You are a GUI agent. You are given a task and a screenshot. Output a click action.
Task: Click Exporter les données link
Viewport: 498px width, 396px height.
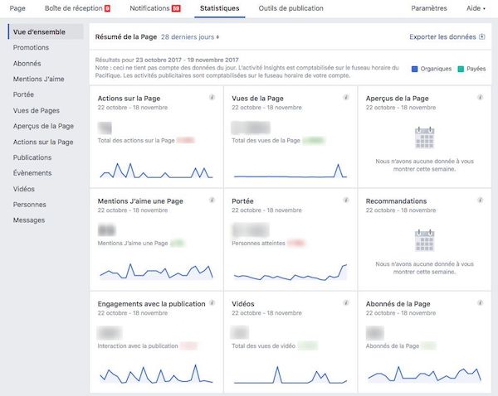(447, 37)
